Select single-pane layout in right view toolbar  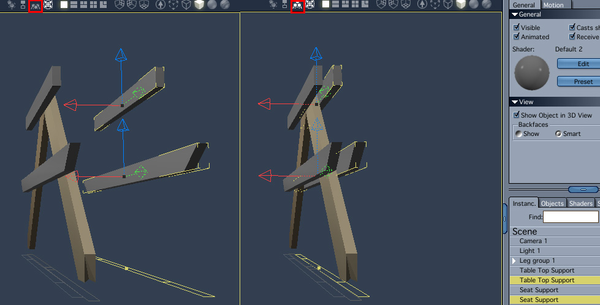coord(325,4)
